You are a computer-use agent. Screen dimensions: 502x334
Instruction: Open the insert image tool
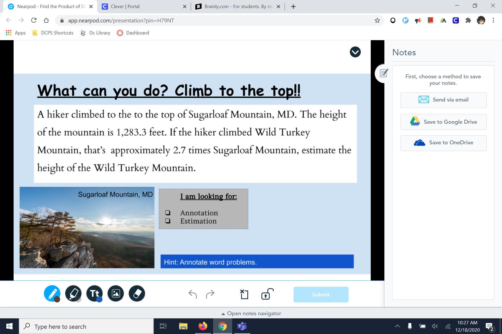click(116, 294)
